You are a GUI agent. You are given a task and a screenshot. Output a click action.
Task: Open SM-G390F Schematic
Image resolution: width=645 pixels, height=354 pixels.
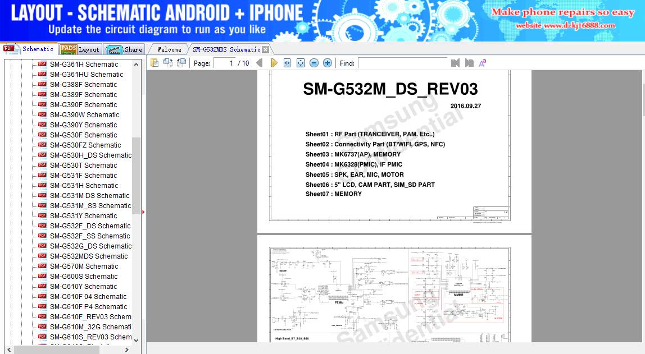click(x=84, y=105)
